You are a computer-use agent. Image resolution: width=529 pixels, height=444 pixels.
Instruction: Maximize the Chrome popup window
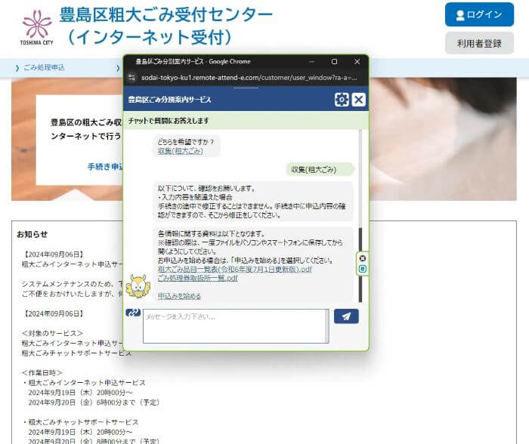(x=334, y=62)
